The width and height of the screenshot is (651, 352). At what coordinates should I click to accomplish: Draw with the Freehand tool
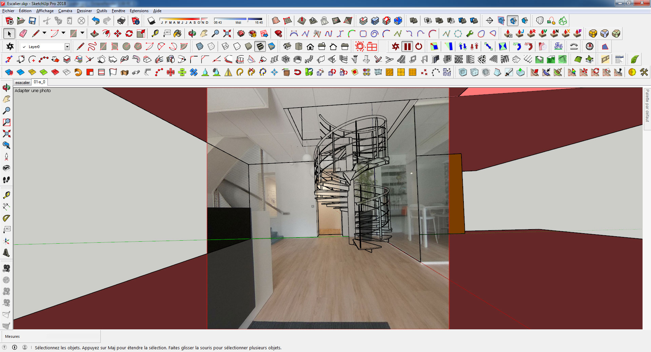pyautogui.click(x=92, y=46)
